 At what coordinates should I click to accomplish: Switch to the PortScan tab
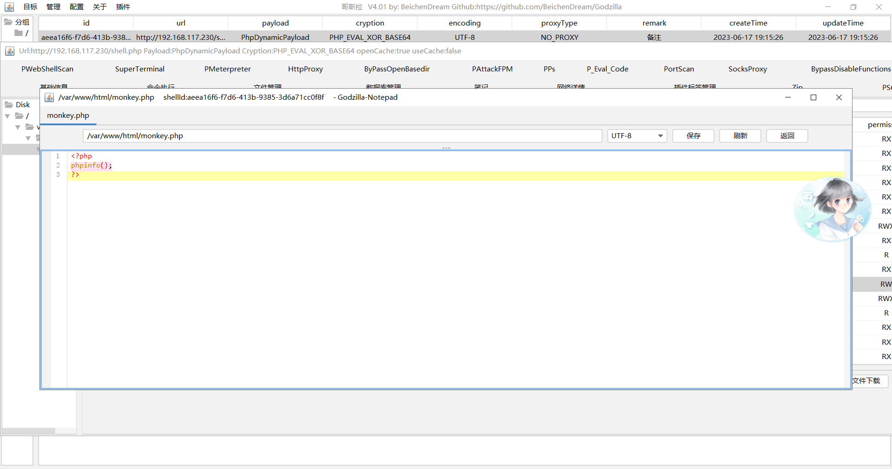tap(678, 69)
